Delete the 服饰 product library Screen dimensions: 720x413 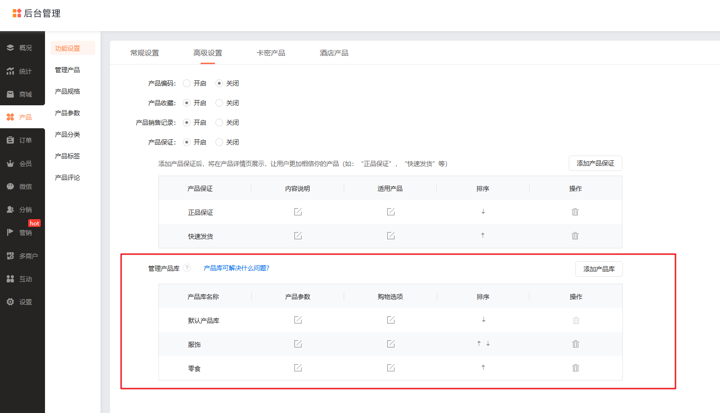[x=576, y=344]
